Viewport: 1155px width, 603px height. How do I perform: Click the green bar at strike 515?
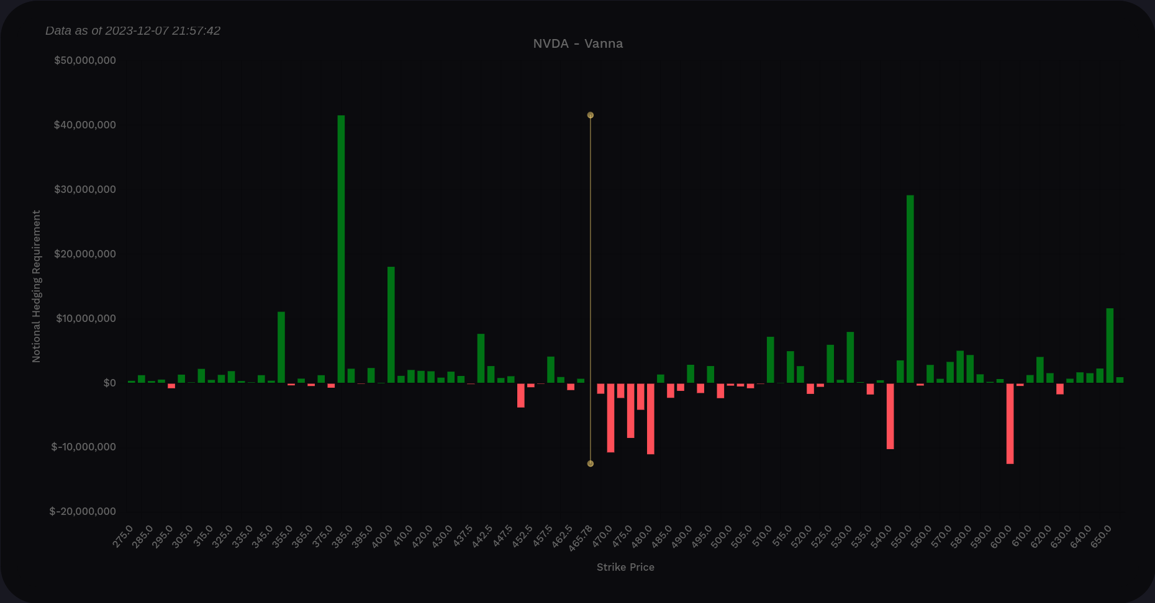(790, 367)
